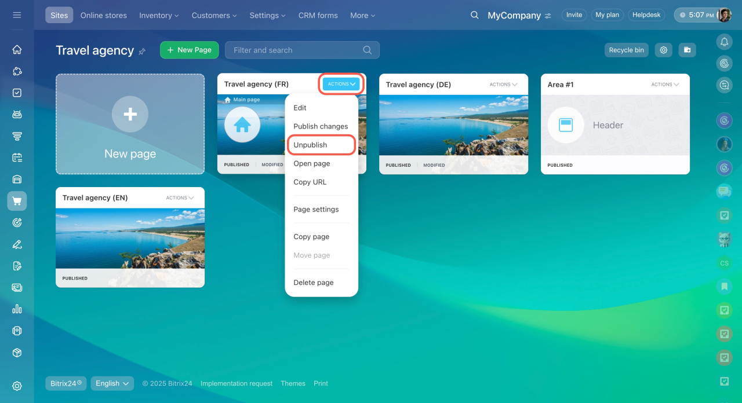Open Actions dropdown on Travel agency (DE)
742x403 pixels.
pos(503,85)
